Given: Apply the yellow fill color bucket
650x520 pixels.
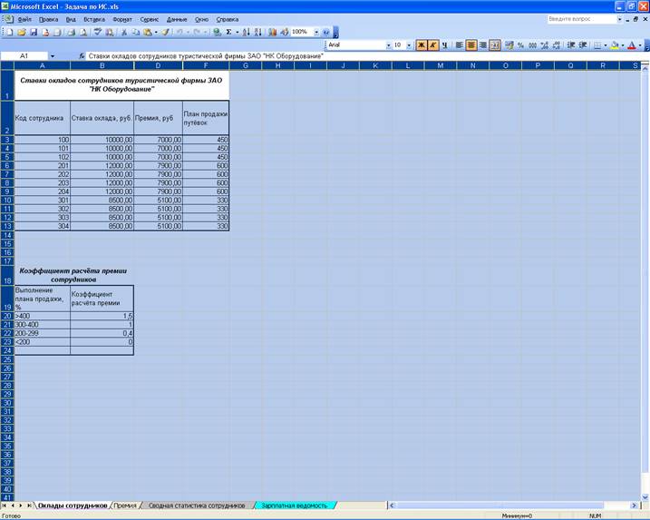Looking at the screenshot, I should point(615,44).
